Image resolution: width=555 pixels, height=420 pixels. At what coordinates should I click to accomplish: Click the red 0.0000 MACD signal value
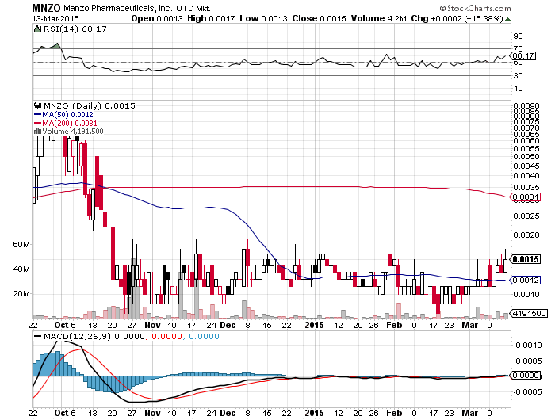click(166, 336)
